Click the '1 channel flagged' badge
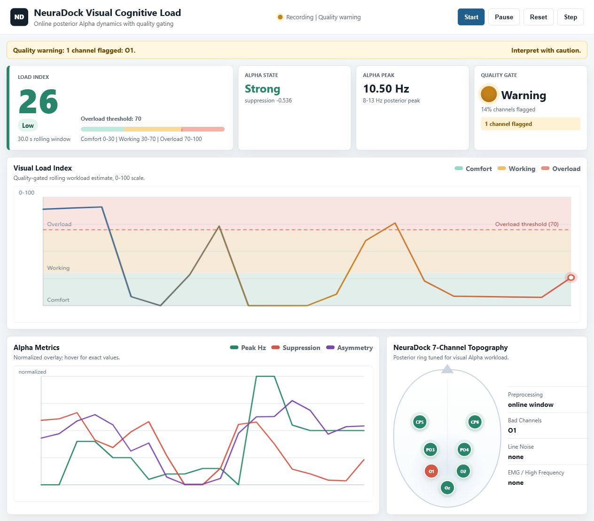Image resolution: width=594 pixels, height=521 pixels. click(x=531, y=124)
